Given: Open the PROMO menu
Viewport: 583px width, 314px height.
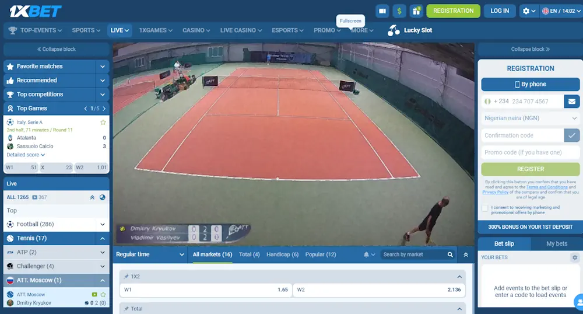Looking at the screenshot, I should point(327,30).
